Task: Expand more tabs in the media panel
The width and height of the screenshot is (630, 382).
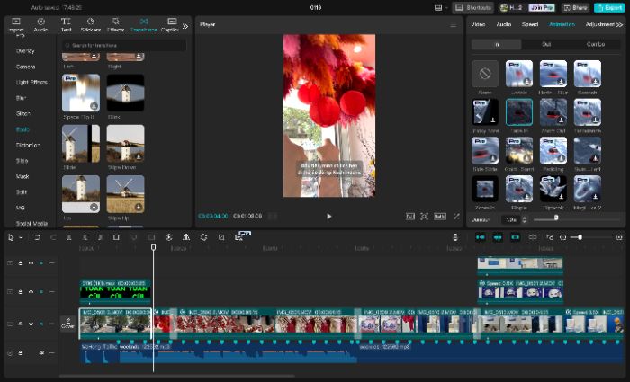Action: point(185,26)
